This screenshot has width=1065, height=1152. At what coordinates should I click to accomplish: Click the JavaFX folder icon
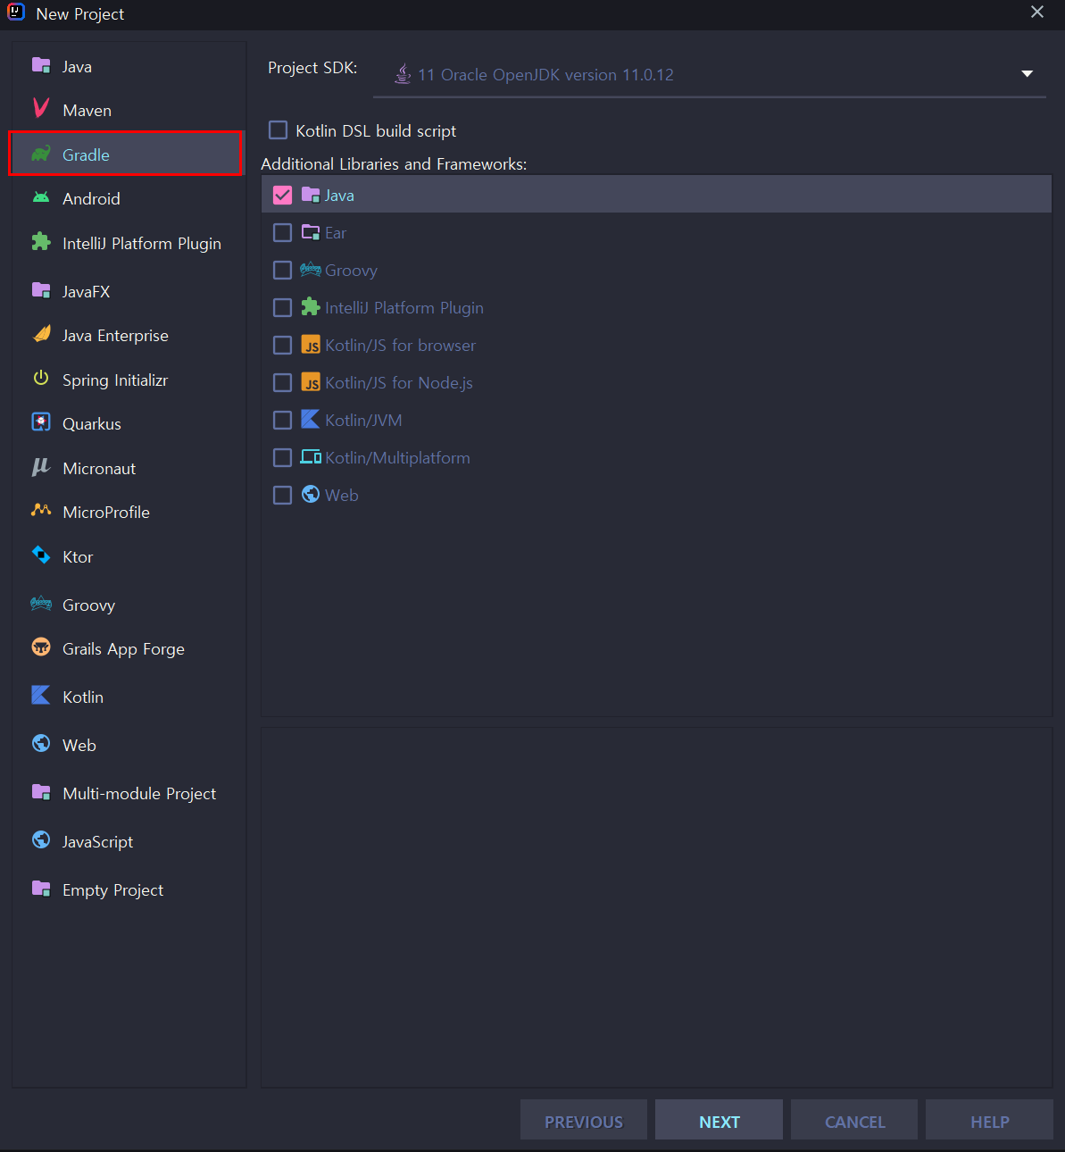pos(41,290)
